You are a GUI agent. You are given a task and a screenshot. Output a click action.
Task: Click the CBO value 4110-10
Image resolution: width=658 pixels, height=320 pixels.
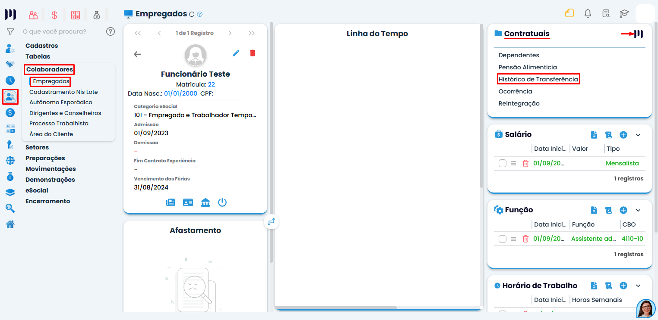pyautogui.click(x=633, y=239)
